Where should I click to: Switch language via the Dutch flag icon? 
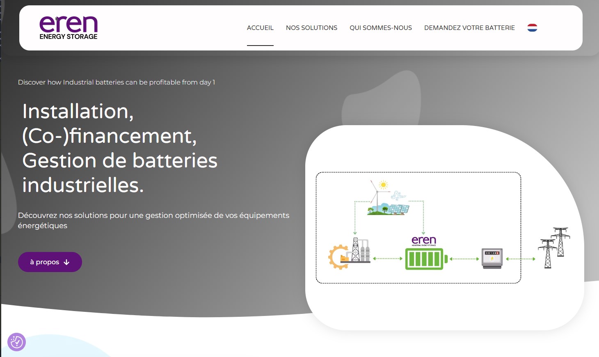click(532, 27)
